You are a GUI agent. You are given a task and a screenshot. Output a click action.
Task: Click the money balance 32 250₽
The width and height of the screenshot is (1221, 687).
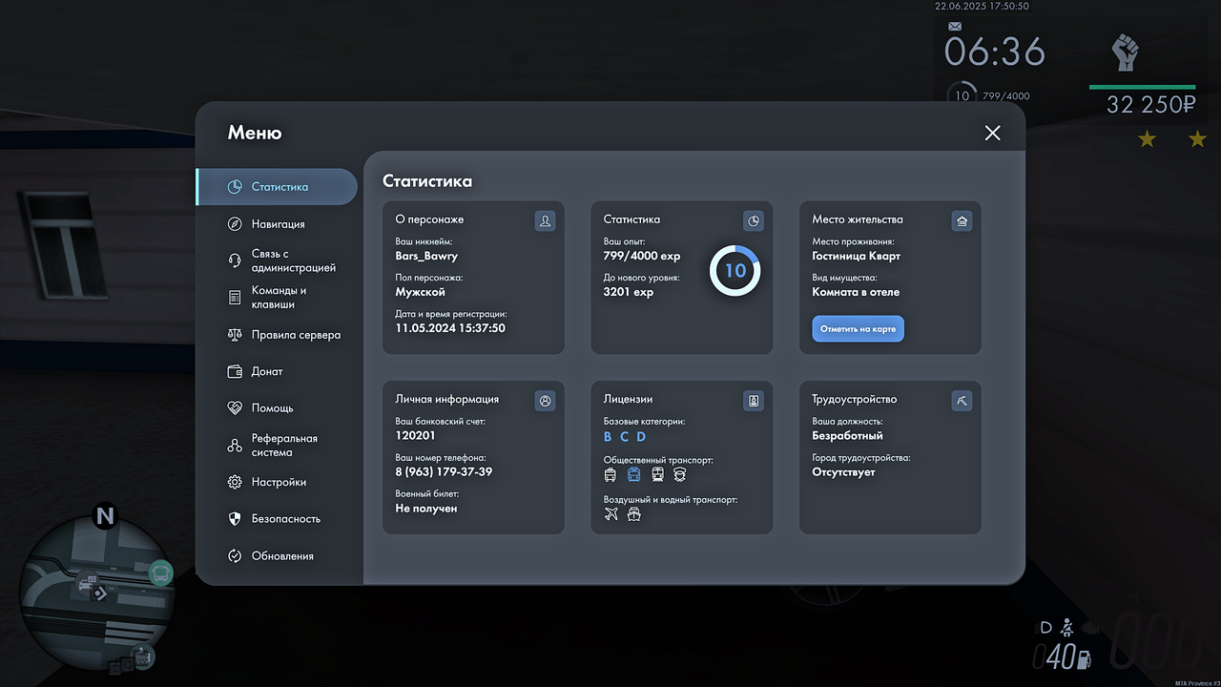tap(1150, 105)
